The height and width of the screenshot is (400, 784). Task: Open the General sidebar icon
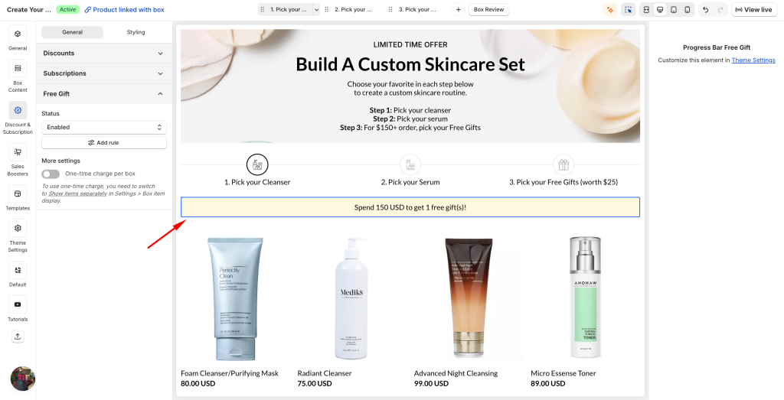pyautogui.click(x=18, y=34)
